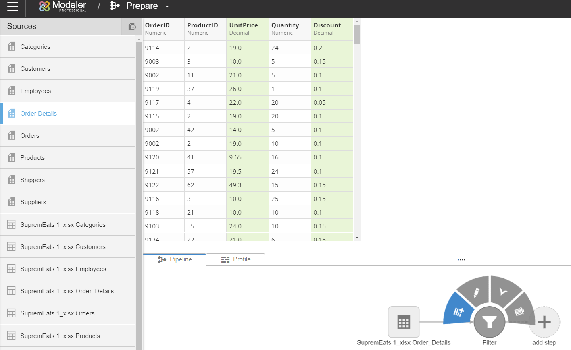Click the delete trash radial segment
This screenshot has width=571, height=350.
click(519, 311)
